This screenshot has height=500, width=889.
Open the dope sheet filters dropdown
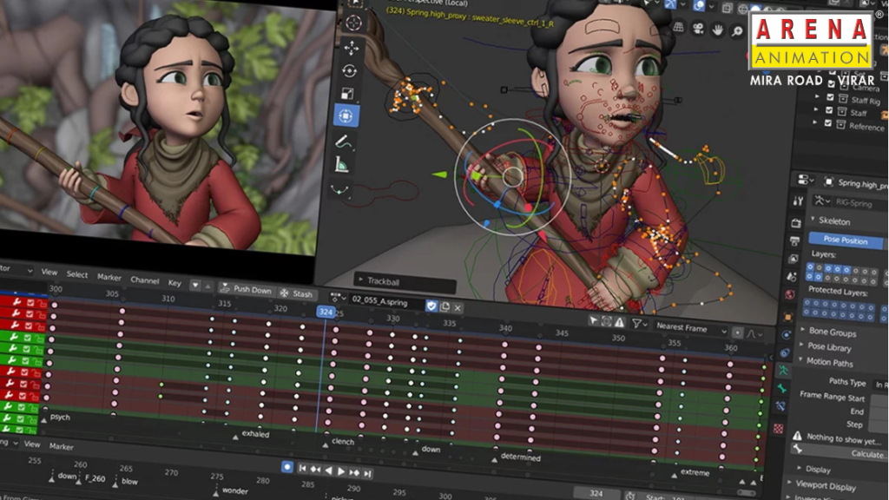640,324
